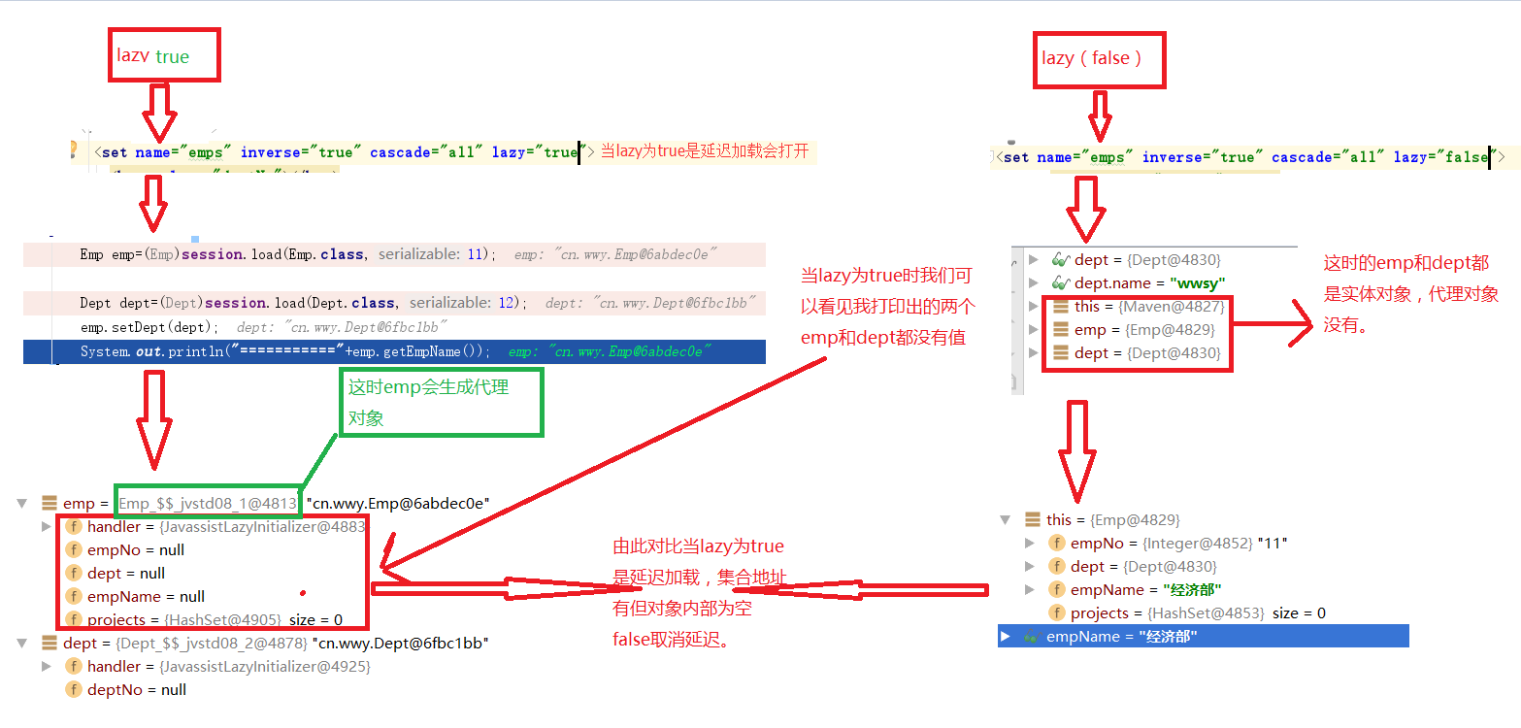Select the deptNo = null row
1521x728 pixels.
pos(125,689)
